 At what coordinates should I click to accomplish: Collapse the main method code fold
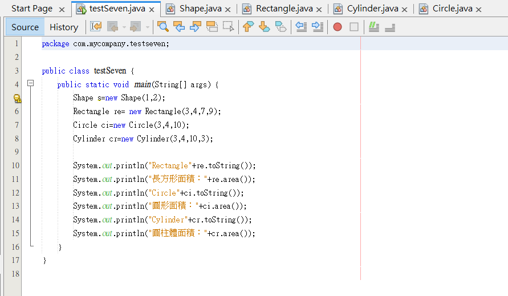[30, 83]
